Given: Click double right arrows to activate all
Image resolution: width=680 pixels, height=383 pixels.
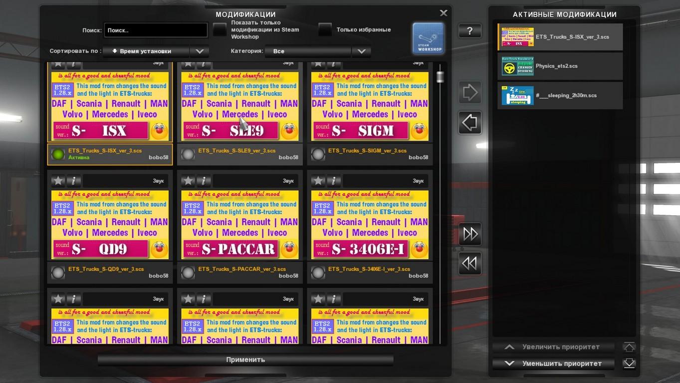Looking at the screenshot, I should (470, 234).
